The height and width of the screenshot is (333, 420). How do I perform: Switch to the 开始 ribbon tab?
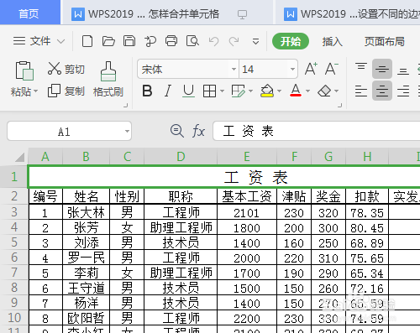pyautogui.click(x=291, y=41)
